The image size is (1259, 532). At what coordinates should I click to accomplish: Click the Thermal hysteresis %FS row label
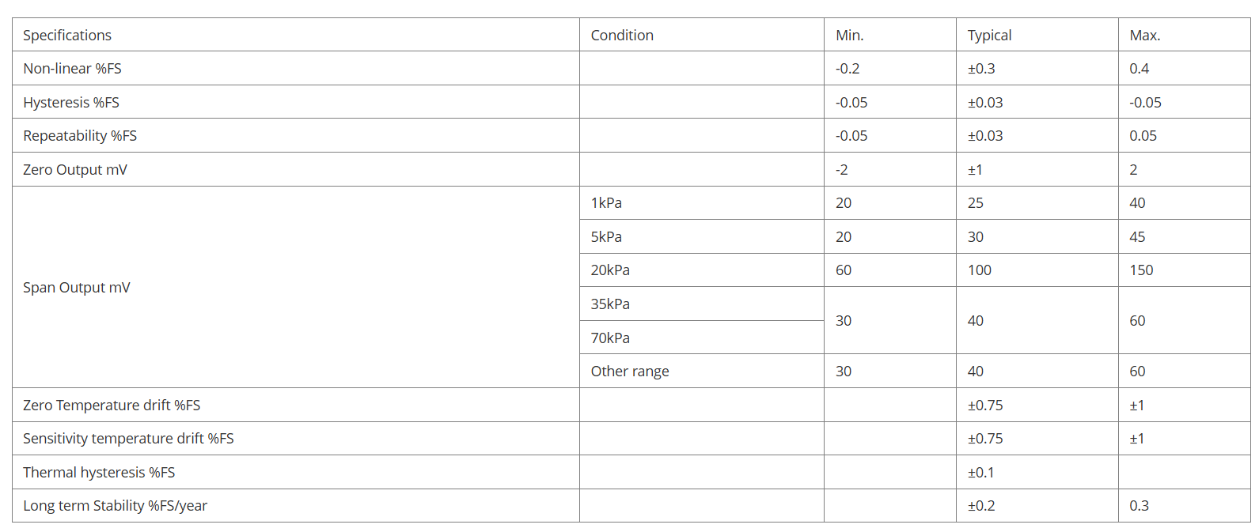pos(99,473)
